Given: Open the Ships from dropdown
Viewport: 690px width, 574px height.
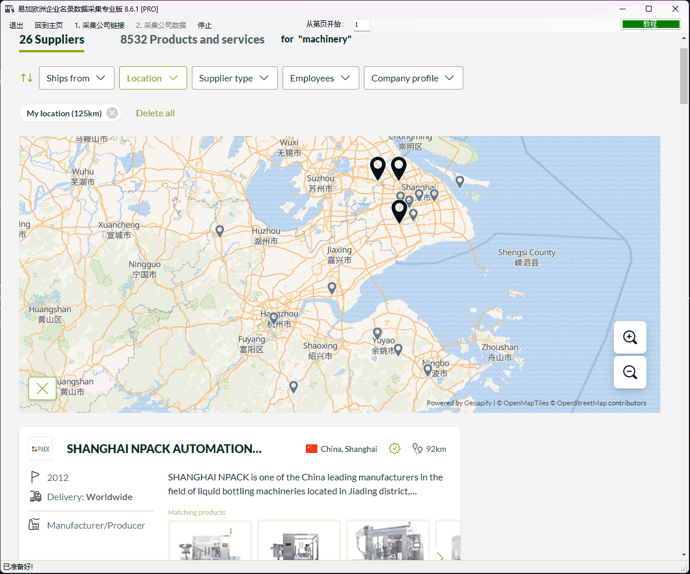Looking at the screenshot, I should coord(77,78).
